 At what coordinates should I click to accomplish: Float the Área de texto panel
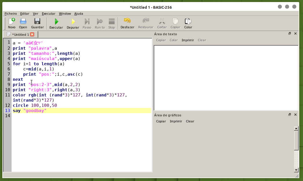pyautogui.click(x=289, y=33)
